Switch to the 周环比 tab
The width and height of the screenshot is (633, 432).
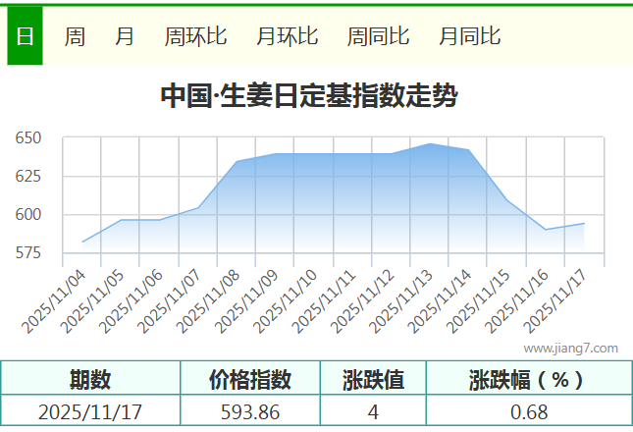pos(195,36)
